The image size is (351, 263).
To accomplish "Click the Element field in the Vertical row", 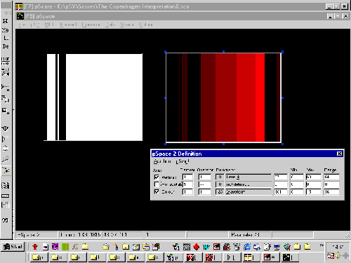I will [187, 177].
